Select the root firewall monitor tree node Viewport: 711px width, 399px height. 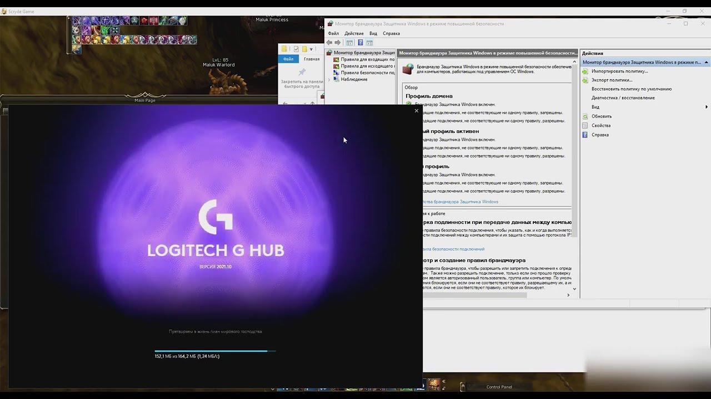tap(360, 53)
